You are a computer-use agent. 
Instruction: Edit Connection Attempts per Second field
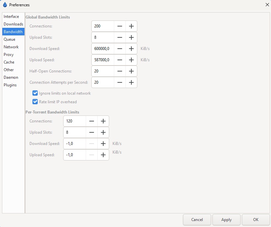point(103,82)
